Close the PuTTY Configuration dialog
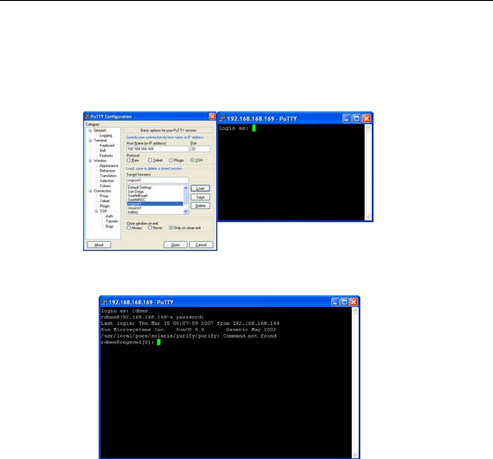This screenshot has width=493, height=459. [x=212, y=116]
